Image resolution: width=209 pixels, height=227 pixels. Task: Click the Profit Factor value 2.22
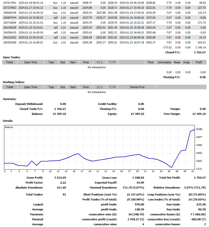63,183
